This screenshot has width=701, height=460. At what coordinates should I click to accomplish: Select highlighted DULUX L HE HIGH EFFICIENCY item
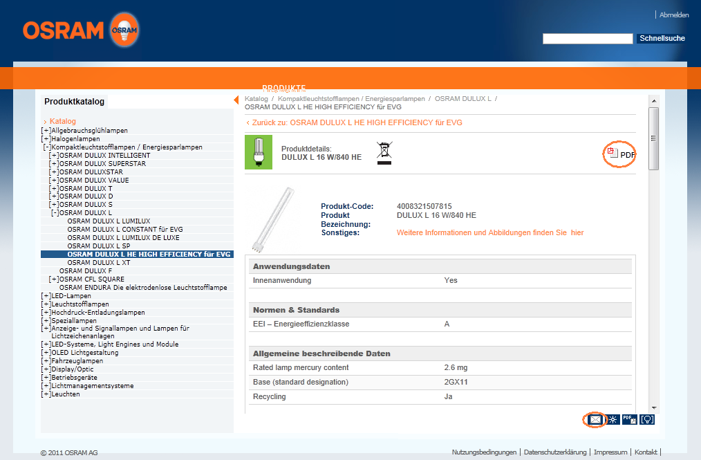tap(149, 254)
